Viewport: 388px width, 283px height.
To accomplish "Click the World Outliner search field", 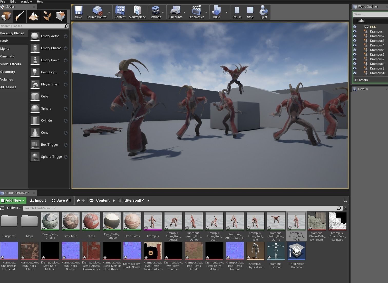I will click(370, 14).
